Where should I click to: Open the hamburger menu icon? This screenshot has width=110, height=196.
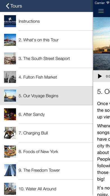coord(101,11)
